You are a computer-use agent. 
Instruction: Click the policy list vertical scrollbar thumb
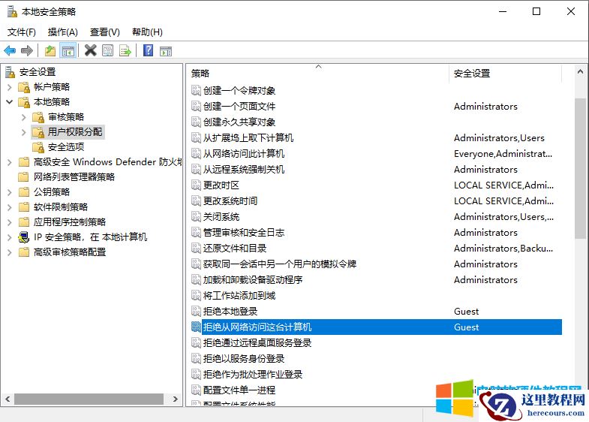580,168
